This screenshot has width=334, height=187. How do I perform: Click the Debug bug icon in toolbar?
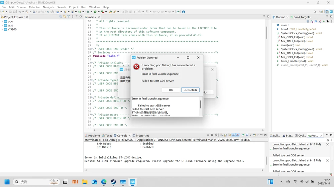point(88,12)
